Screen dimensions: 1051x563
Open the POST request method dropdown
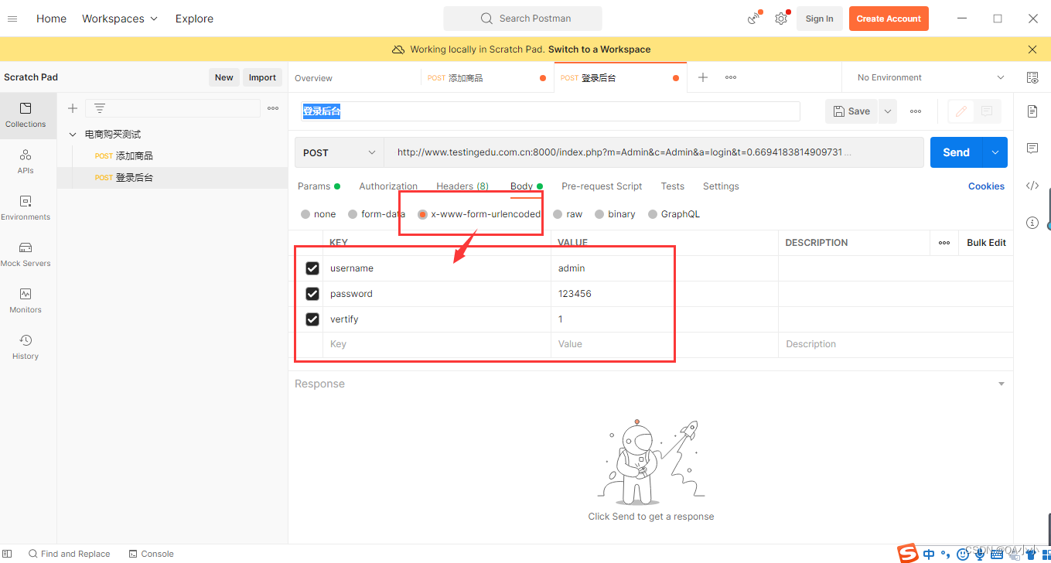pyautogui.click(x=338, y=152)
